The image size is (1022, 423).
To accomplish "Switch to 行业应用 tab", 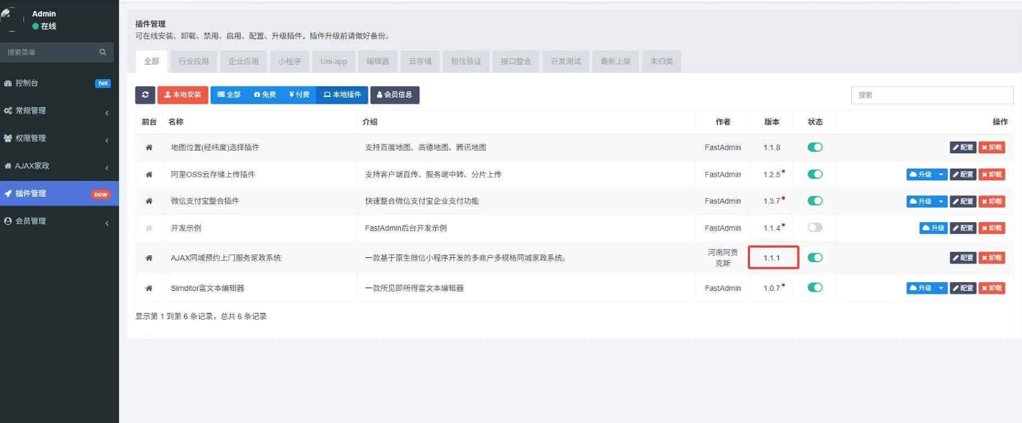I will [x=194, y=61].
